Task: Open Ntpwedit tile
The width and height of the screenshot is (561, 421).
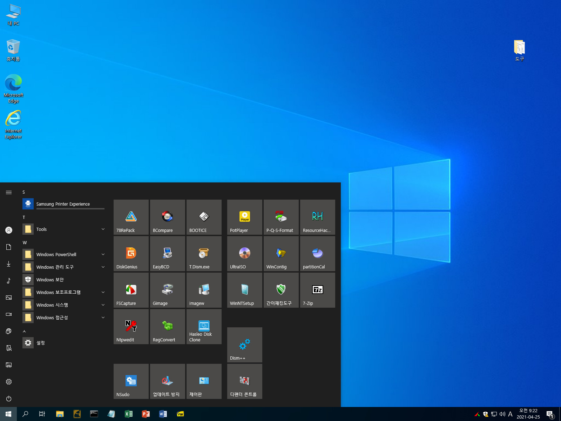Action: [x=131, y=327]
